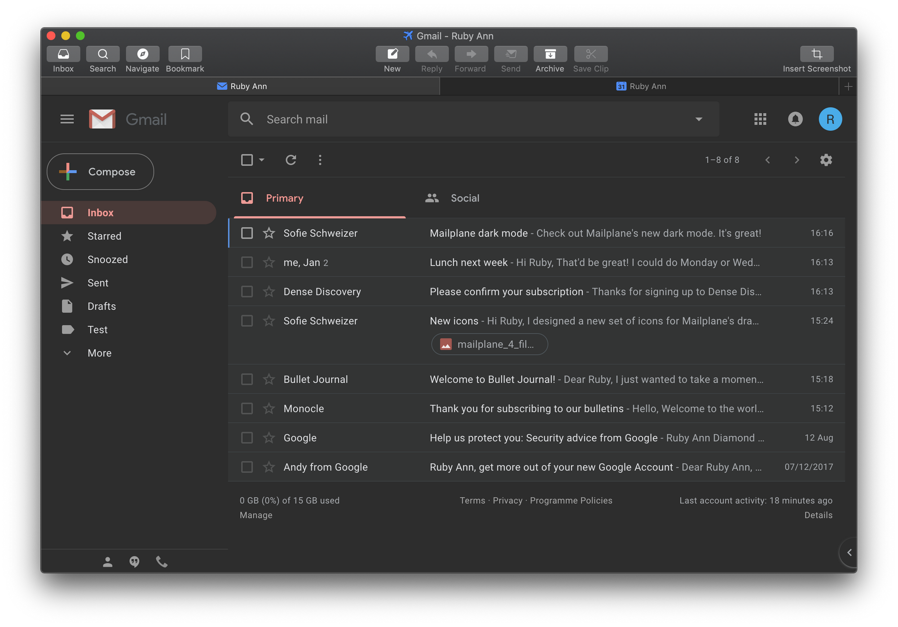
Task: Star the Dense Discovery email
Action: point(269,292)
